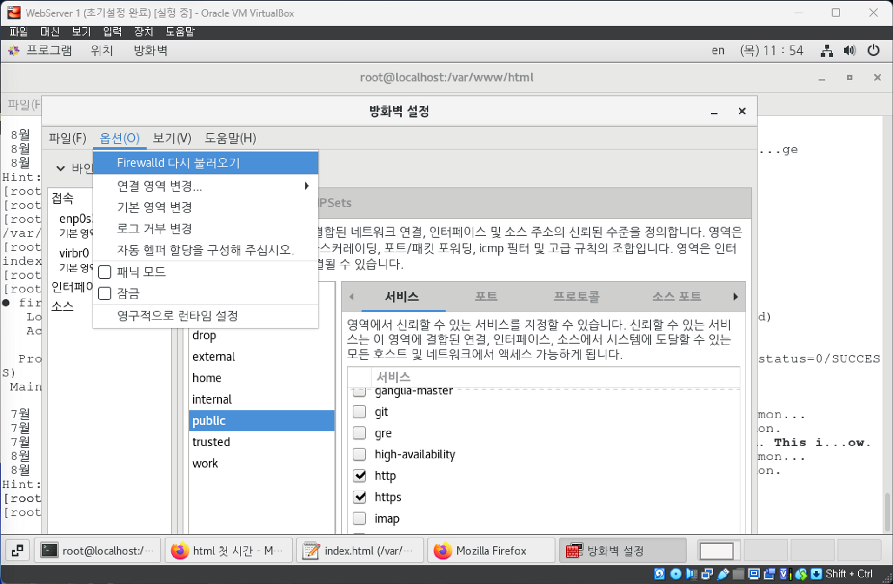Check the git service checkbox
The image size is (893, 584).
tap(360, 412)
